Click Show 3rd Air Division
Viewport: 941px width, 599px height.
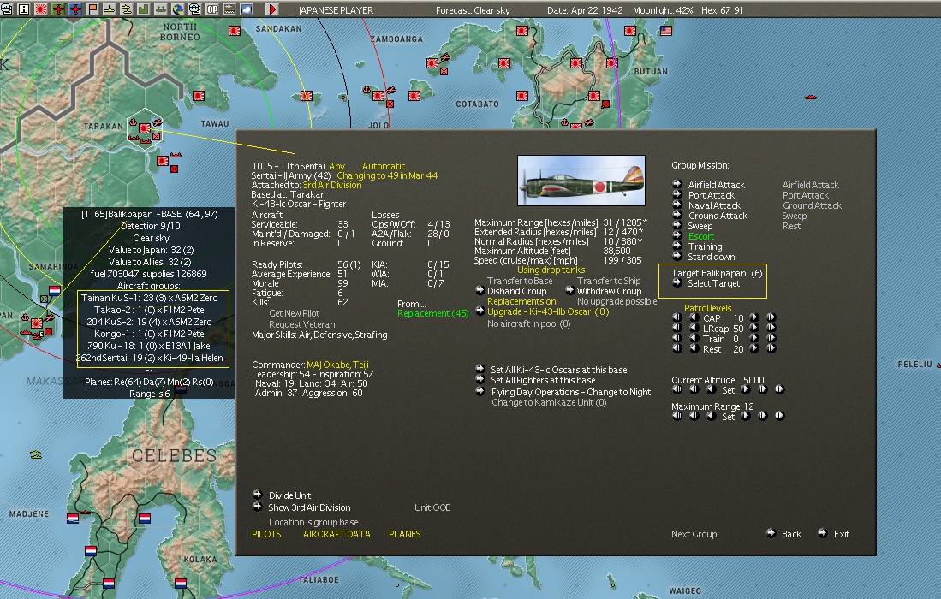point(258,507)
